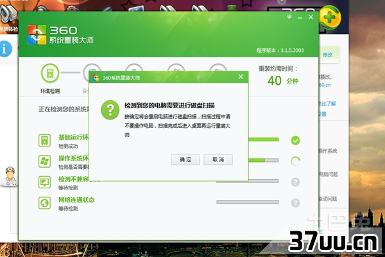Click the 操作系统环境 progress bar
The image size is (385, 257).
point(264,161)
